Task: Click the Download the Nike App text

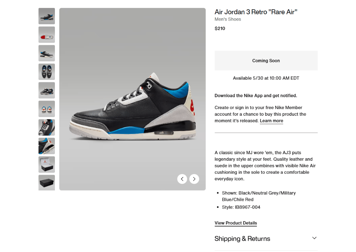Action: click(256, 96)
